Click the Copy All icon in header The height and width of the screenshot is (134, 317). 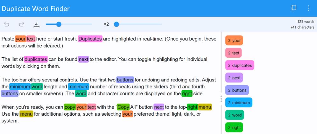click(x=293, y=8)
